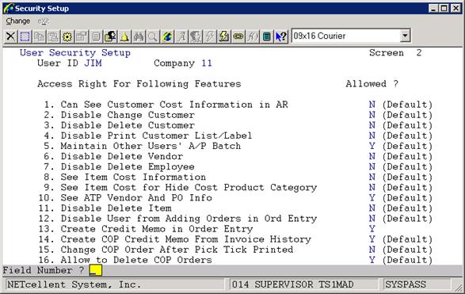
Task: Select the dashed-rectangle marquee tool
Action: (x=25, y=36)
